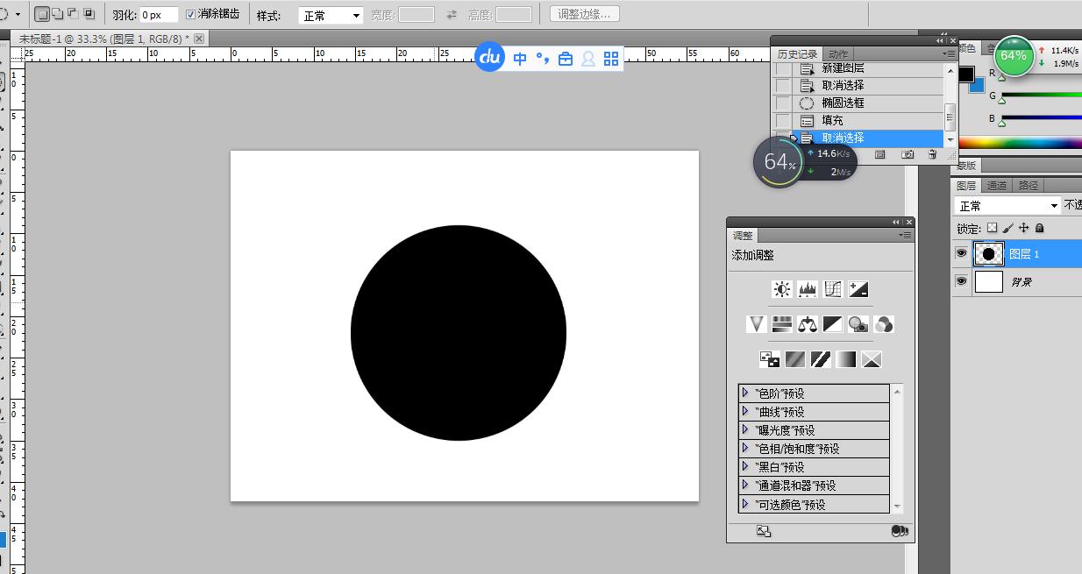1082x574 pixels.
Task: Expand the "色阶" presets list
Action: 745,393
